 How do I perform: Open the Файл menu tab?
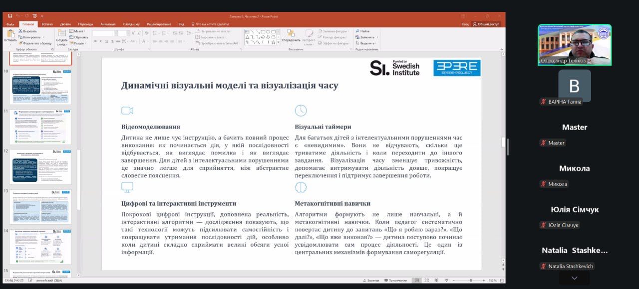[10, 24]
